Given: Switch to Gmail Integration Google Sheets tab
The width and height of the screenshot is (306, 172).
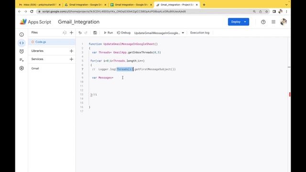Looking at the screenshot, I should (x=131, y=5).
